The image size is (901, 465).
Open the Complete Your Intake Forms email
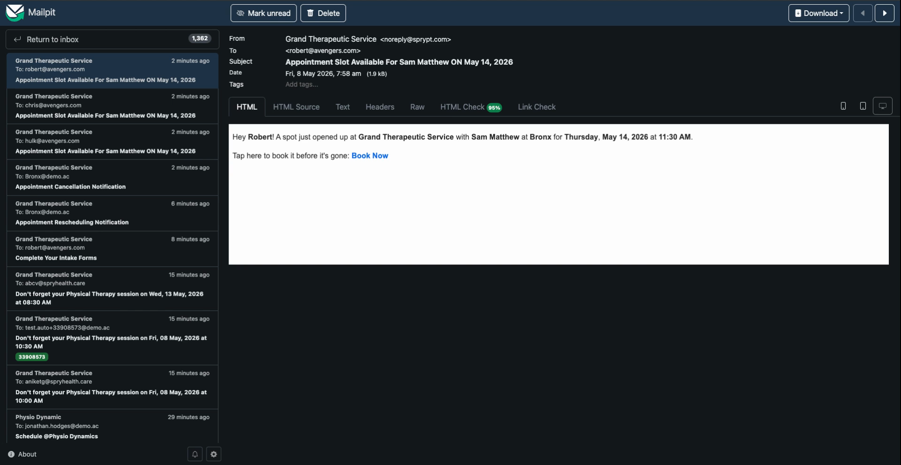pos(112,248)
